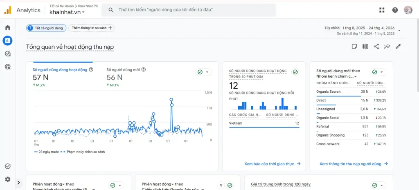Open the Advertising sidebar icon

(x=7, y=67)
